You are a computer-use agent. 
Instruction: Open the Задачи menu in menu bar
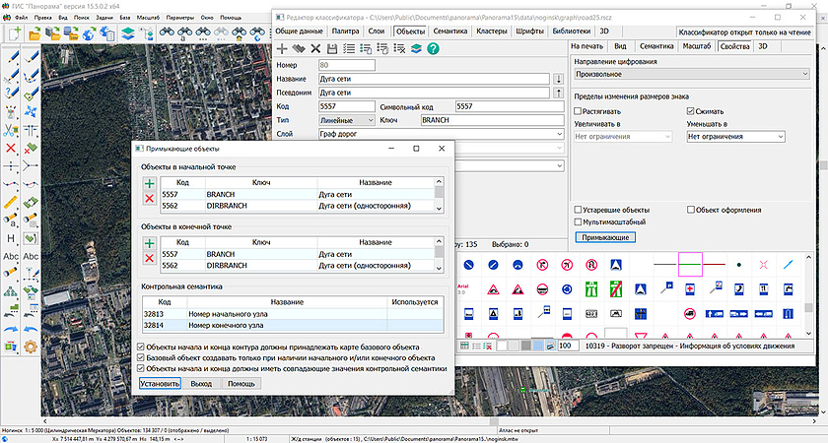pos(105,18)
